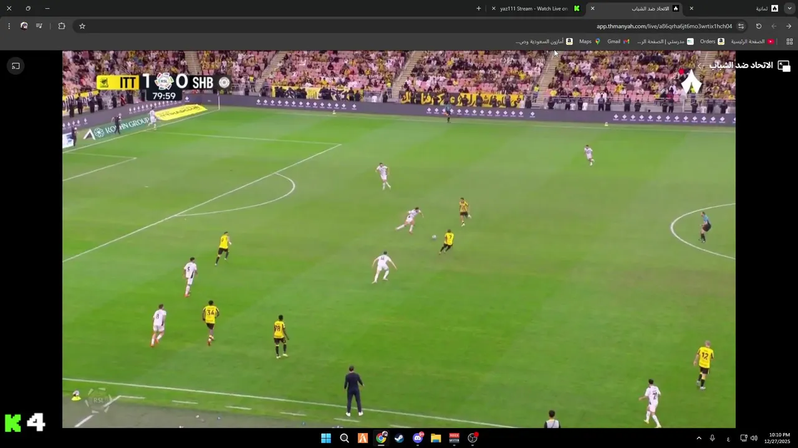
Task: Open the Chrome profile avatar
Action: [24, 26]
